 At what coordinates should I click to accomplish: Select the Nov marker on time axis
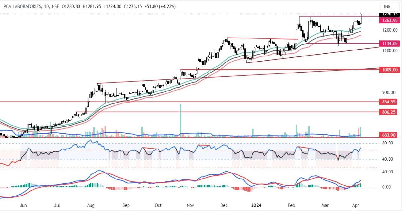pos(190,205)
